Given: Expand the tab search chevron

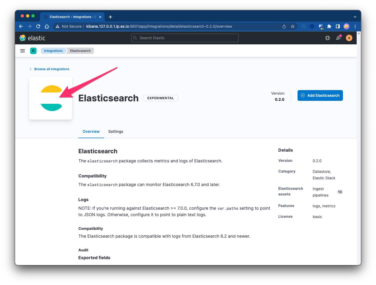Looking at the screenshot, I should [355, 17].
